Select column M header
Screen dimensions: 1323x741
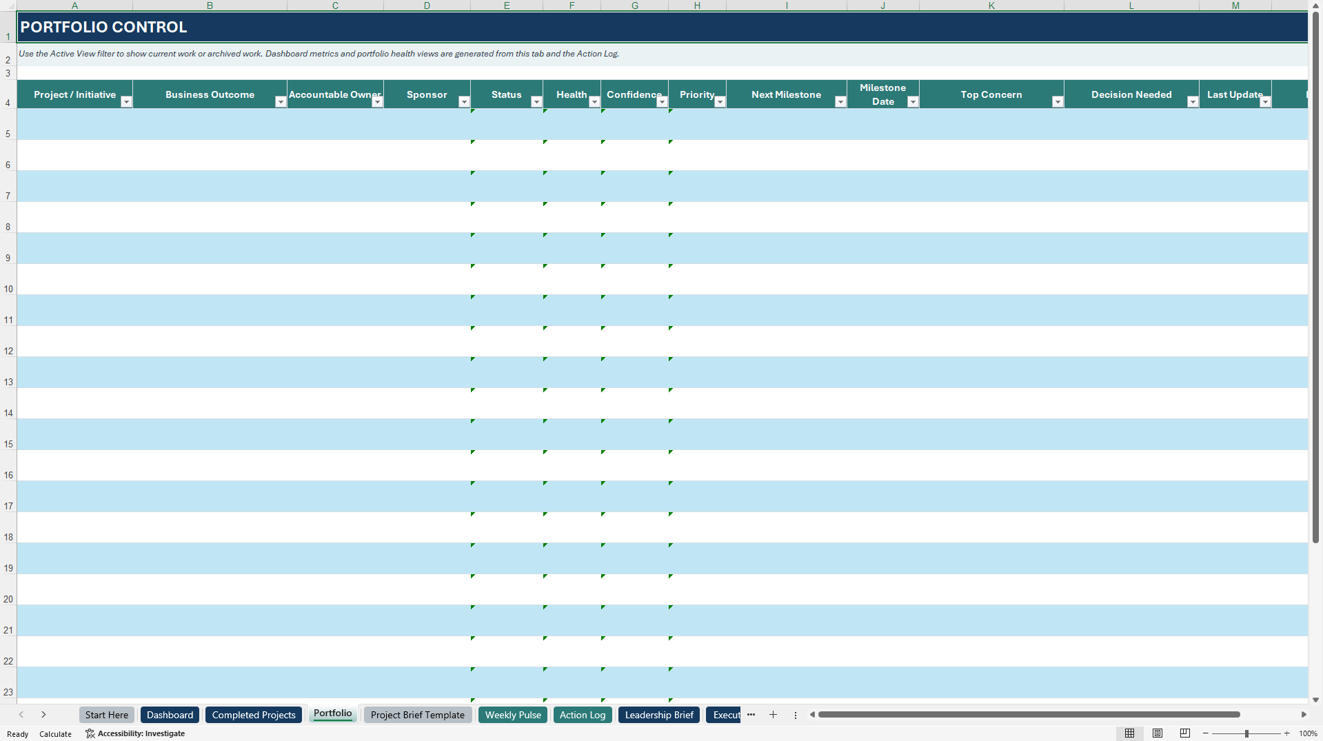point(1235,6)
